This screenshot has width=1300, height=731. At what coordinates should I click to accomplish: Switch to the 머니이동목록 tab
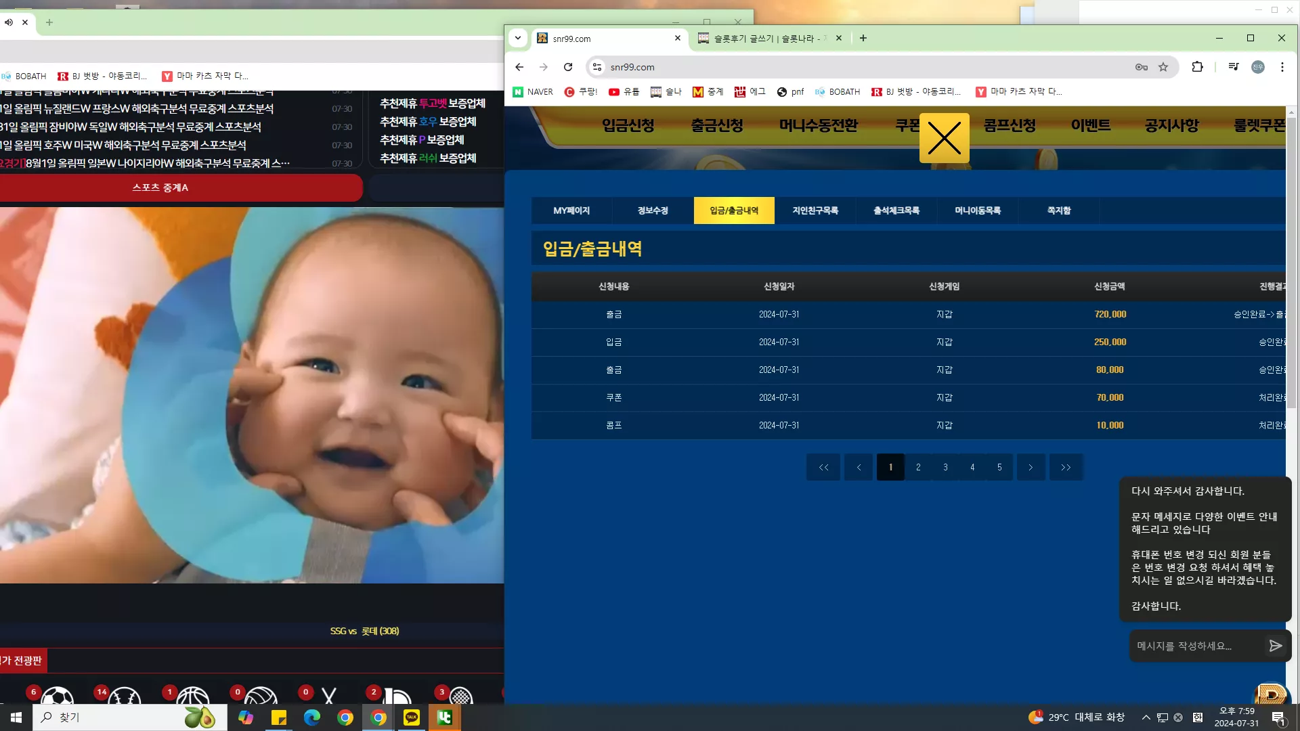click(x=978, y=211)
